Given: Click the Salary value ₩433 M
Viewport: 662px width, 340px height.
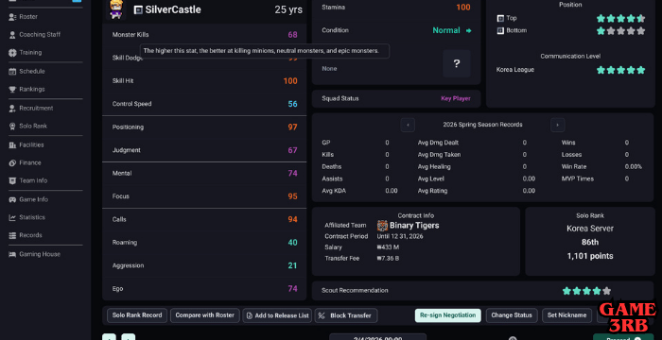Looking at the screenshot, I should pos(388,247).
